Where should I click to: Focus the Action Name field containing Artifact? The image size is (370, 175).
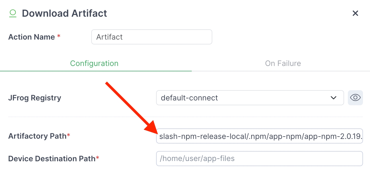pyautogui.click(x=152, y=37)
